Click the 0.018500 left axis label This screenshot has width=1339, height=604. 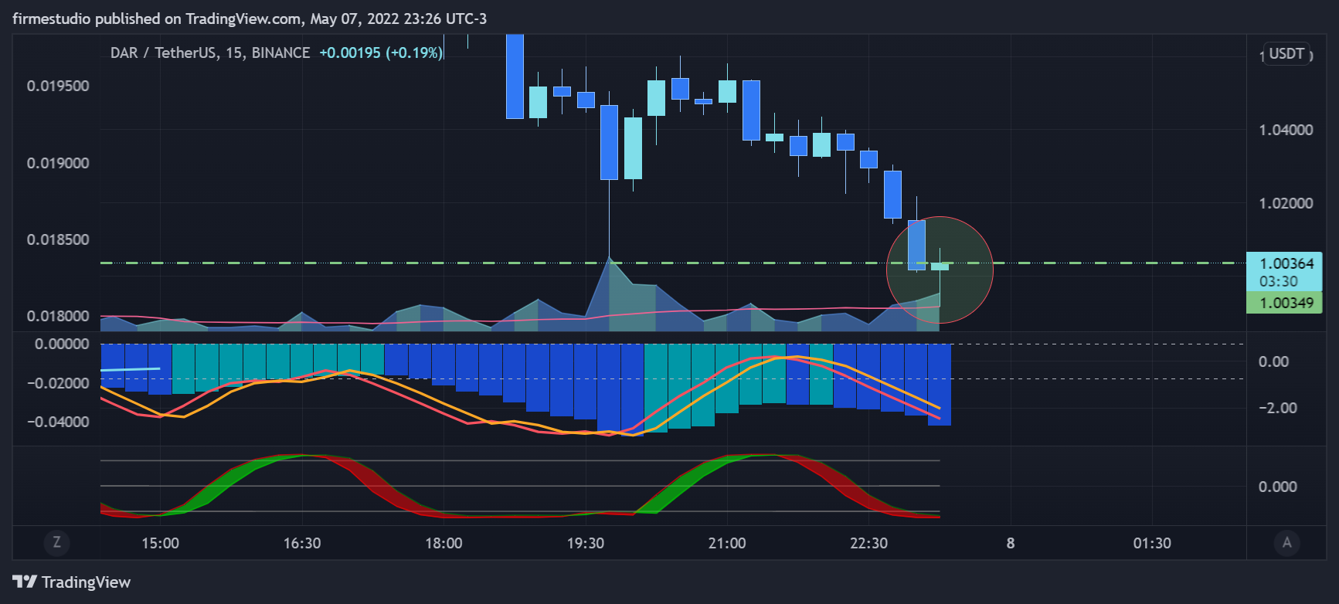[x=58, y=239]
